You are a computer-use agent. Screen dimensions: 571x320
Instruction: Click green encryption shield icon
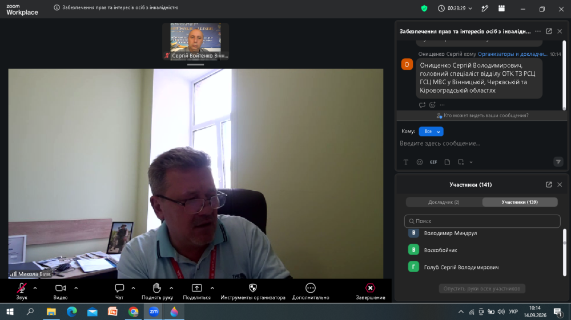(x=424, y=9)
